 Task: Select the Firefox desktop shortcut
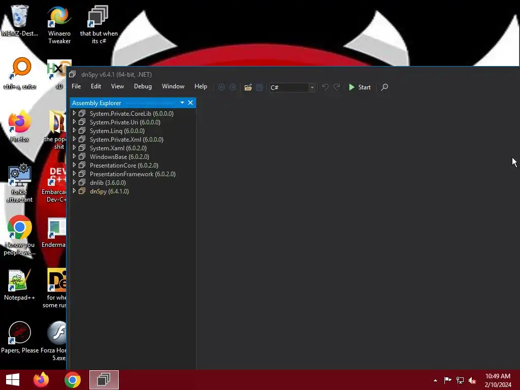(x=20, y=126)
